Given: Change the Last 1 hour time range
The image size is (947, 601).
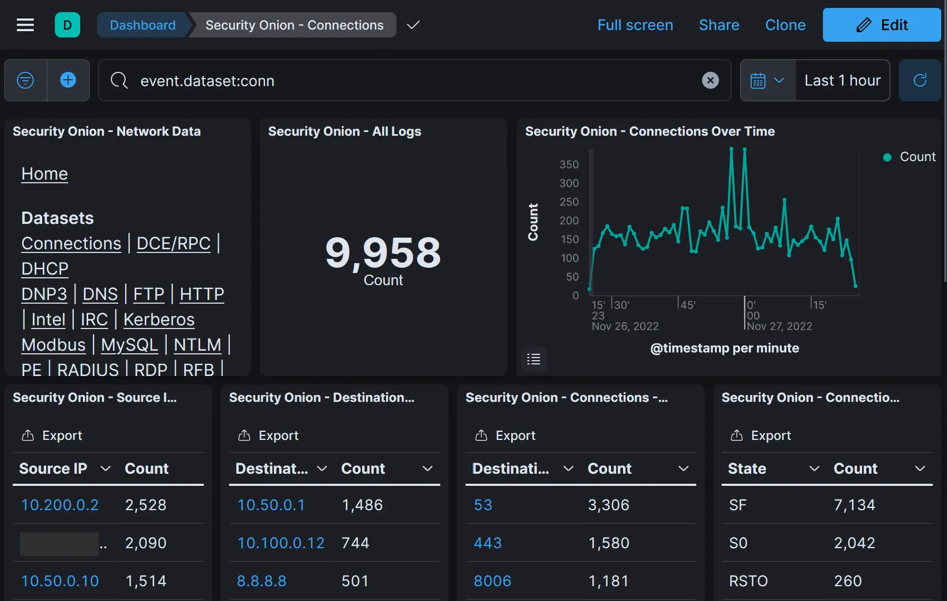Looking at the screenshot, I should click(842, 80).
